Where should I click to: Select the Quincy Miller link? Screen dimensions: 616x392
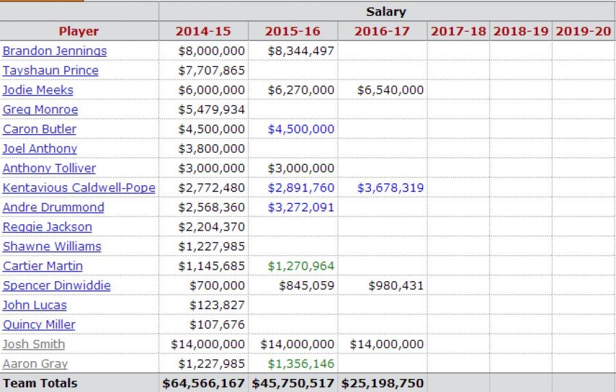pos(39,324)
